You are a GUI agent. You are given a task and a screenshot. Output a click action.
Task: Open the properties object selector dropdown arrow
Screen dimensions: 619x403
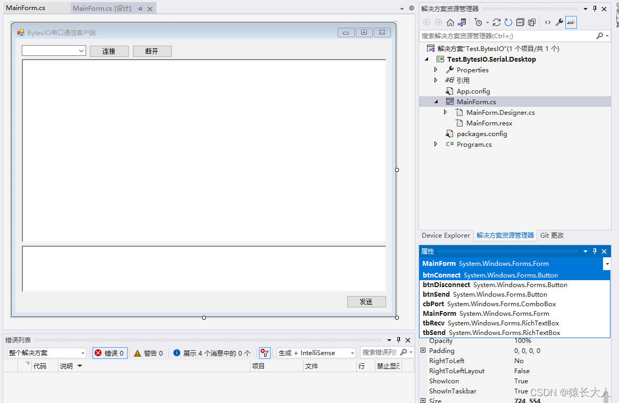607,264
